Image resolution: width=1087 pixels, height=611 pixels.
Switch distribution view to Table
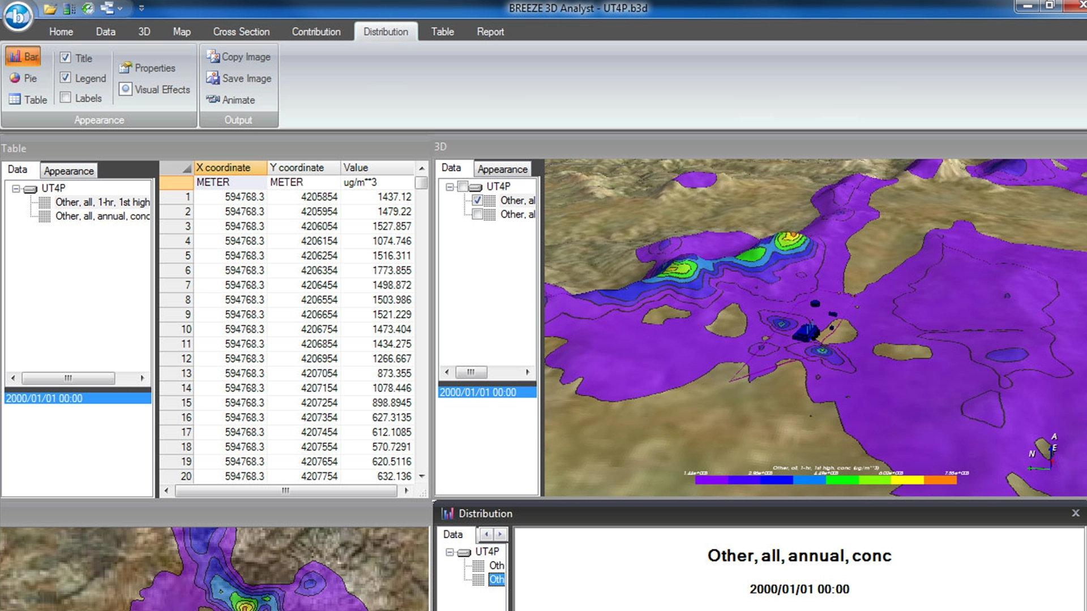[28, 100]
